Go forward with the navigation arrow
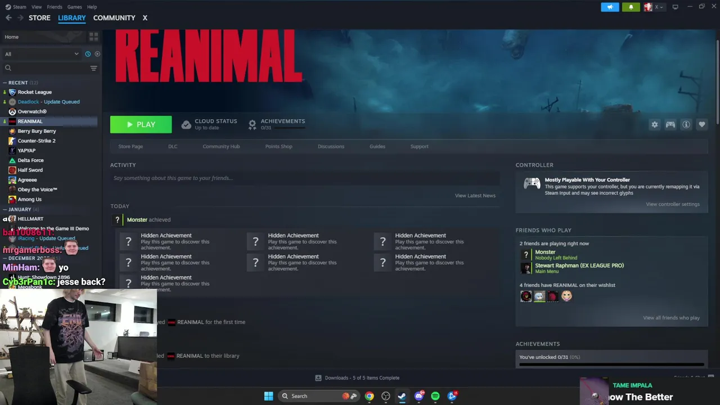The image size is (720, 405). (20, 18)
